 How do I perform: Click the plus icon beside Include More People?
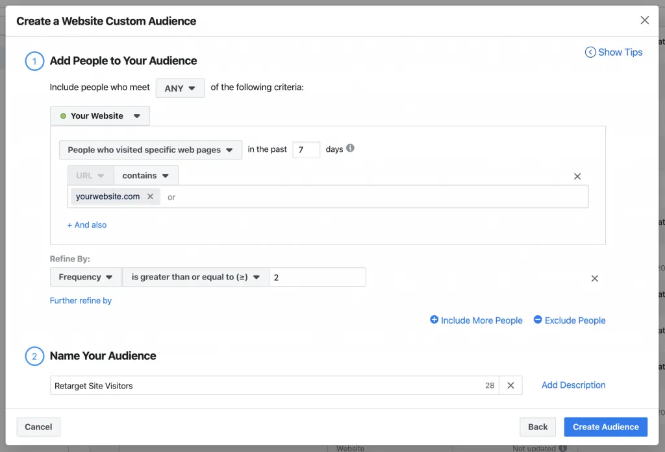pos(434,320)
